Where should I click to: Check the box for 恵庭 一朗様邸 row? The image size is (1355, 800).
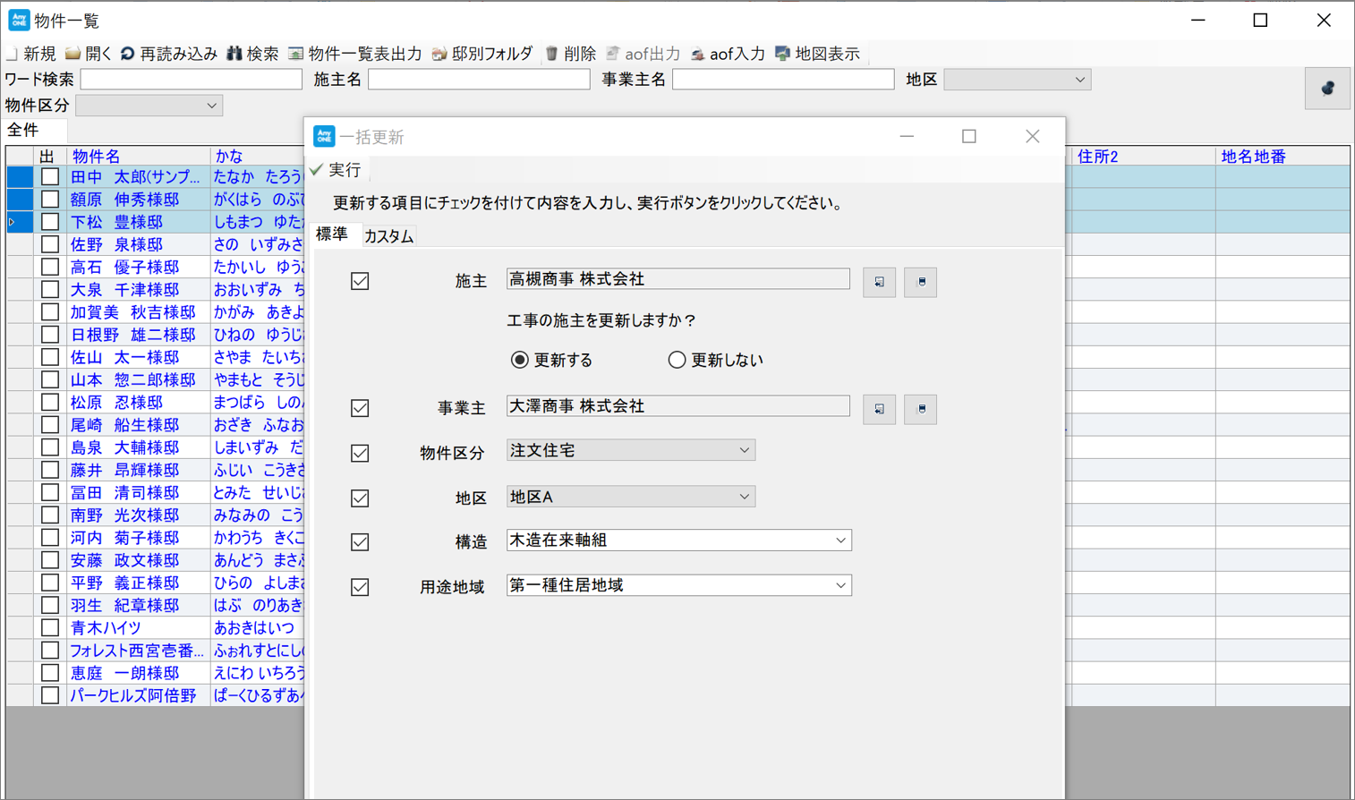coord(50,673)
